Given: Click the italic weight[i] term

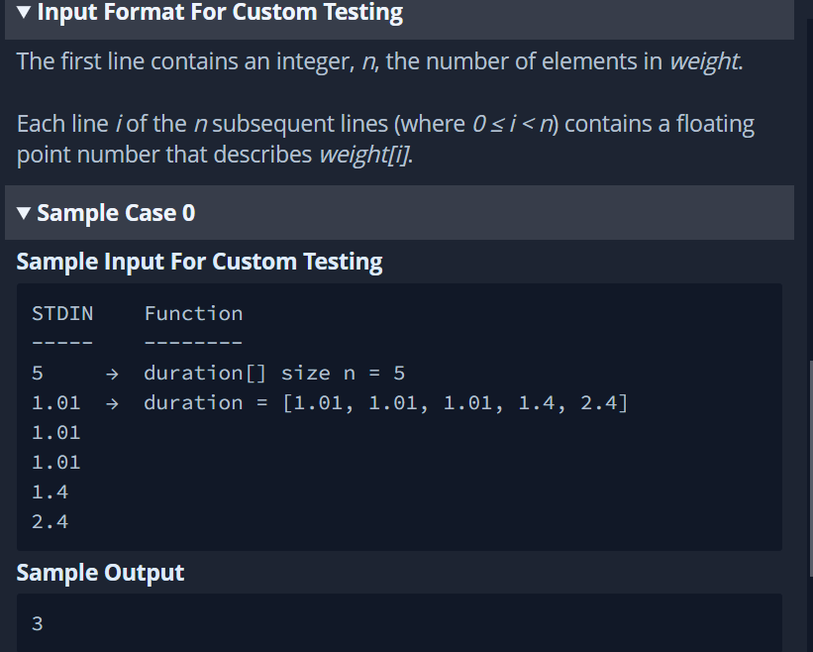Looking at the screenshot, I should [x=364, y=155].
